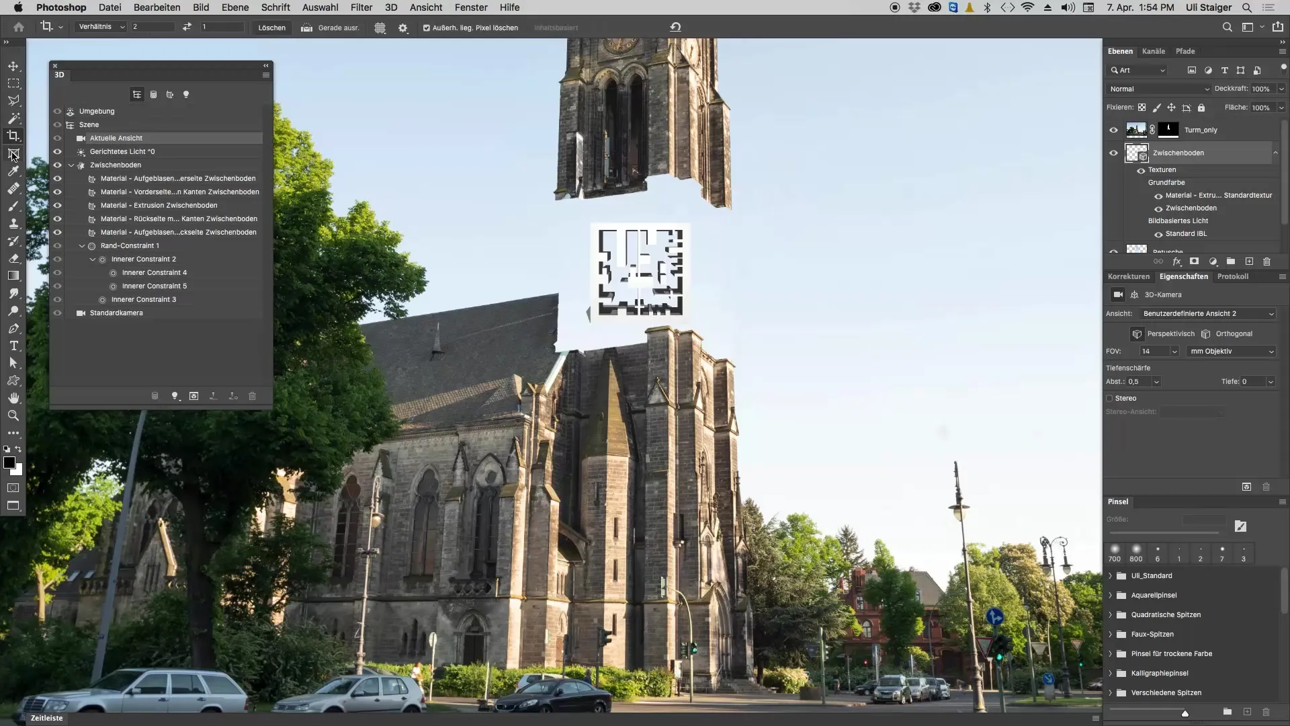Enable the Stereo checkbox
1290x726 pixels.
coord(1110,398)
